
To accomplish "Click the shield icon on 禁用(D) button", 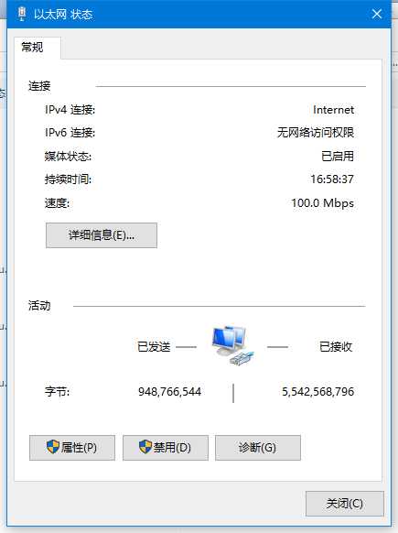I will (145, 447).
